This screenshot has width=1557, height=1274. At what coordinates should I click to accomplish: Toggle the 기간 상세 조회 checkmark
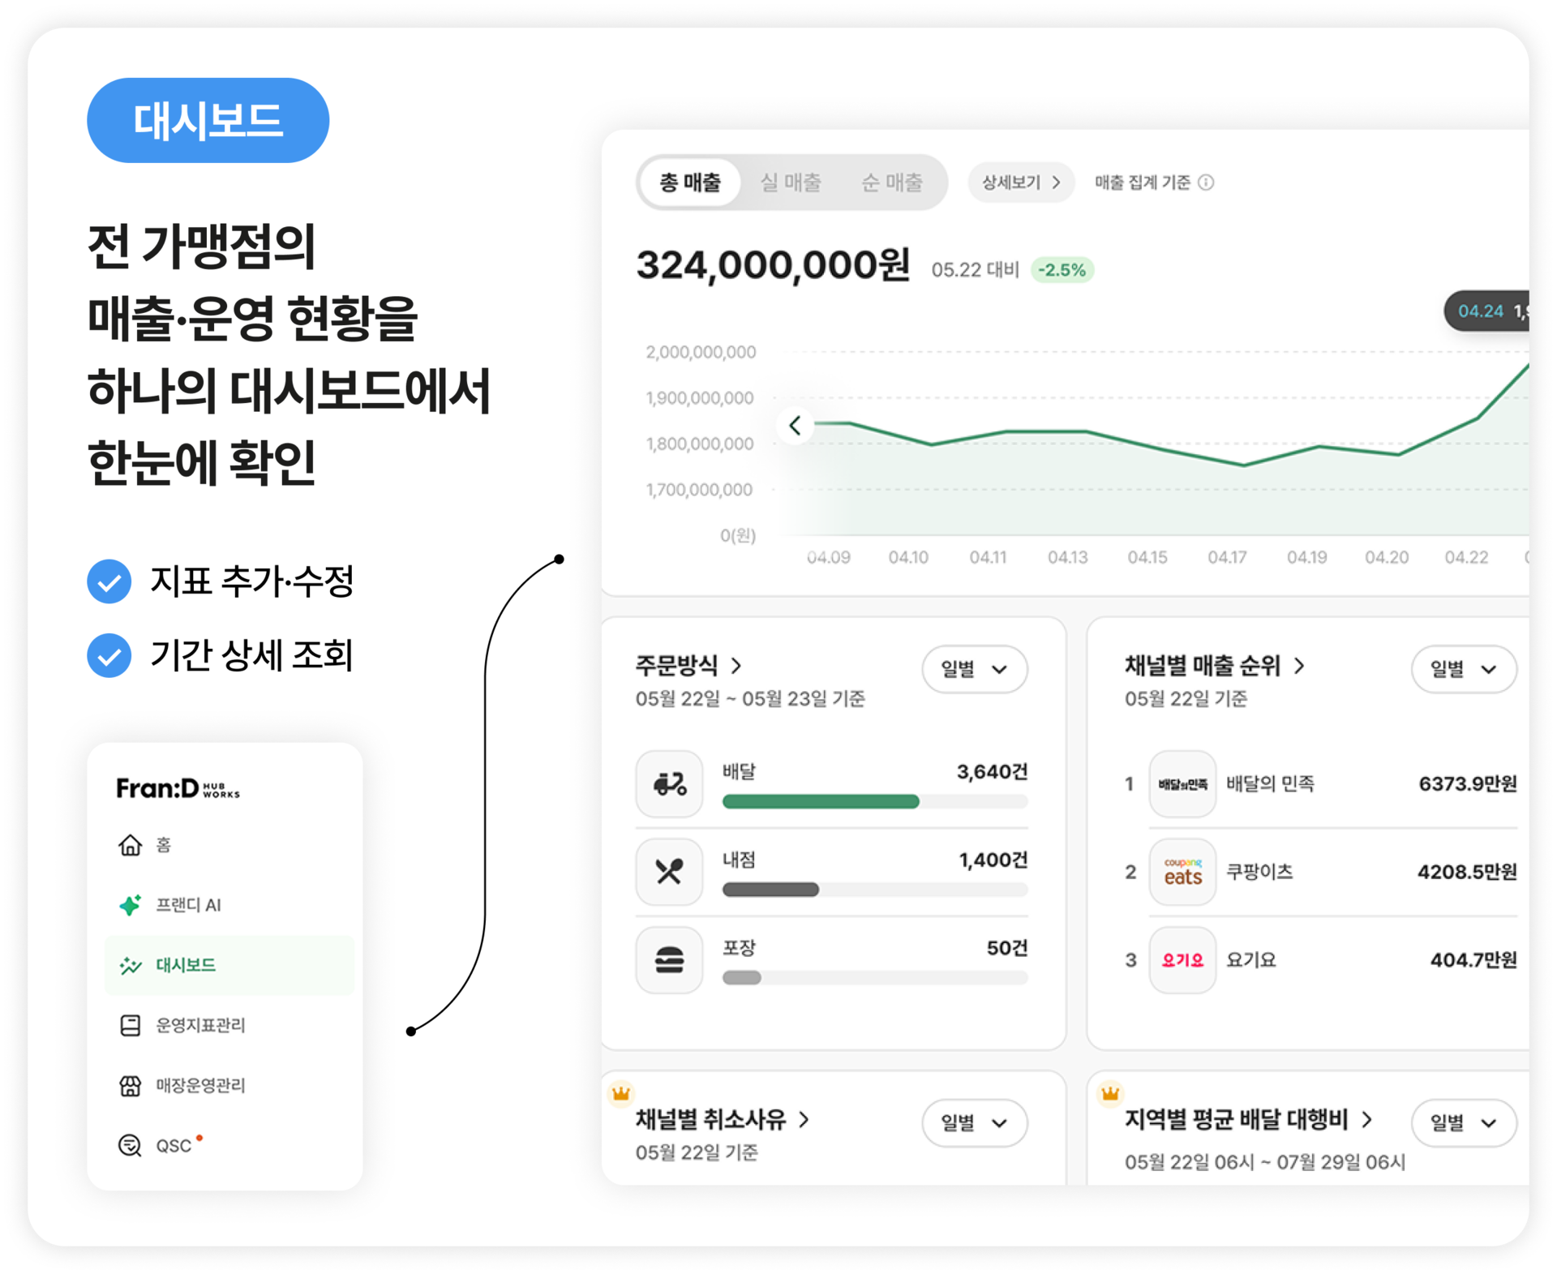pos(109,655)
